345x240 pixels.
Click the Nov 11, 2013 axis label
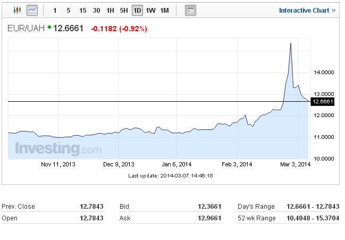[58, 164]
